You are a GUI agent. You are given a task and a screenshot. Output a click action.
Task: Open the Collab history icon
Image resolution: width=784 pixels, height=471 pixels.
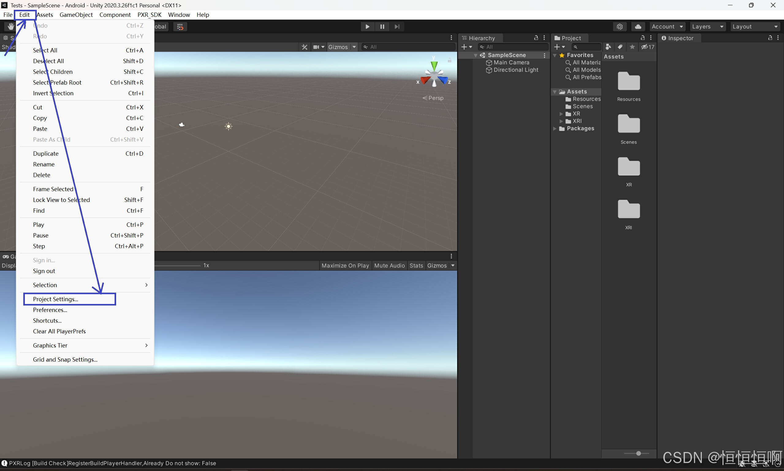(x=620, y=27)
